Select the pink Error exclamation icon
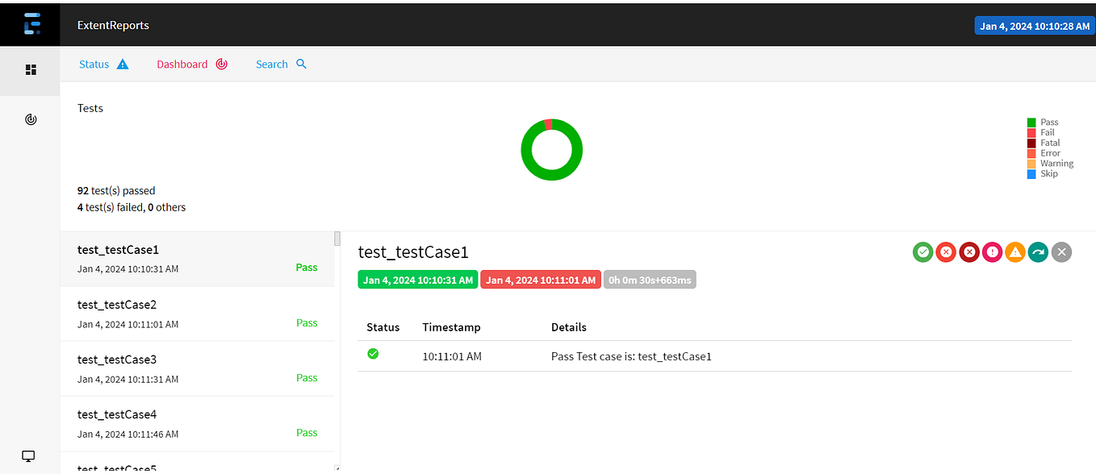 tap(992, 252)
